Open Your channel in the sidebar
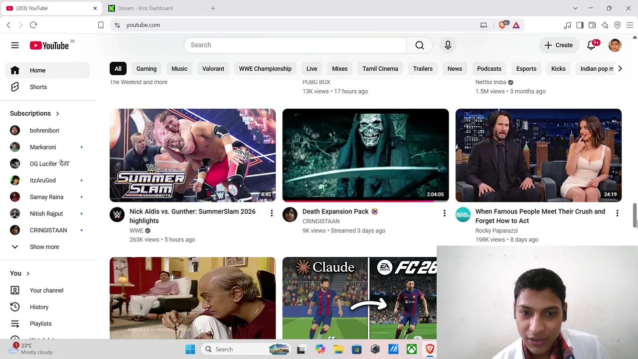 coord(47,290)
